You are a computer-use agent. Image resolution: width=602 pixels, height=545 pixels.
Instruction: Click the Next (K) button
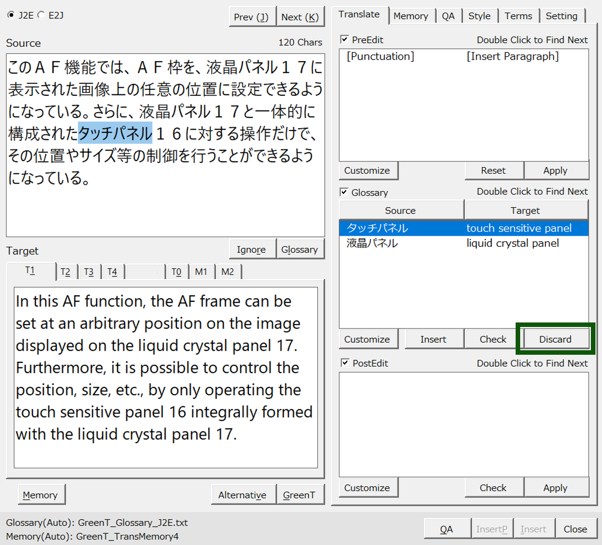(300, 17)
